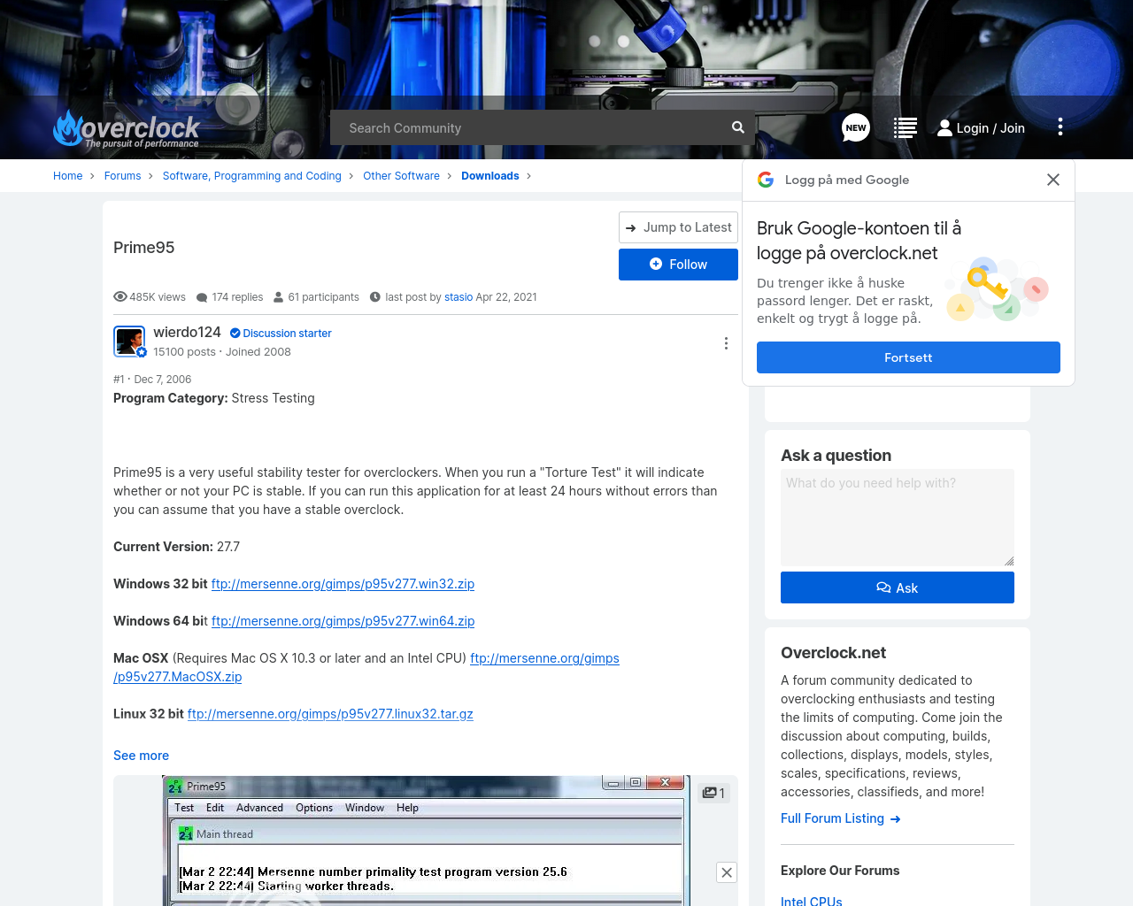Dismiss the overlay with X near screenshot
Screen dimensions: 1133x906
727,872
